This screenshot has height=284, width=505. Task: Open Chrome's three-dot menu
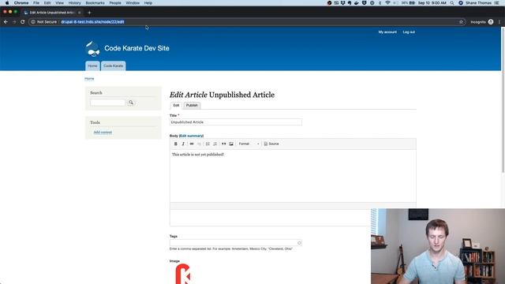coord(499,22)
